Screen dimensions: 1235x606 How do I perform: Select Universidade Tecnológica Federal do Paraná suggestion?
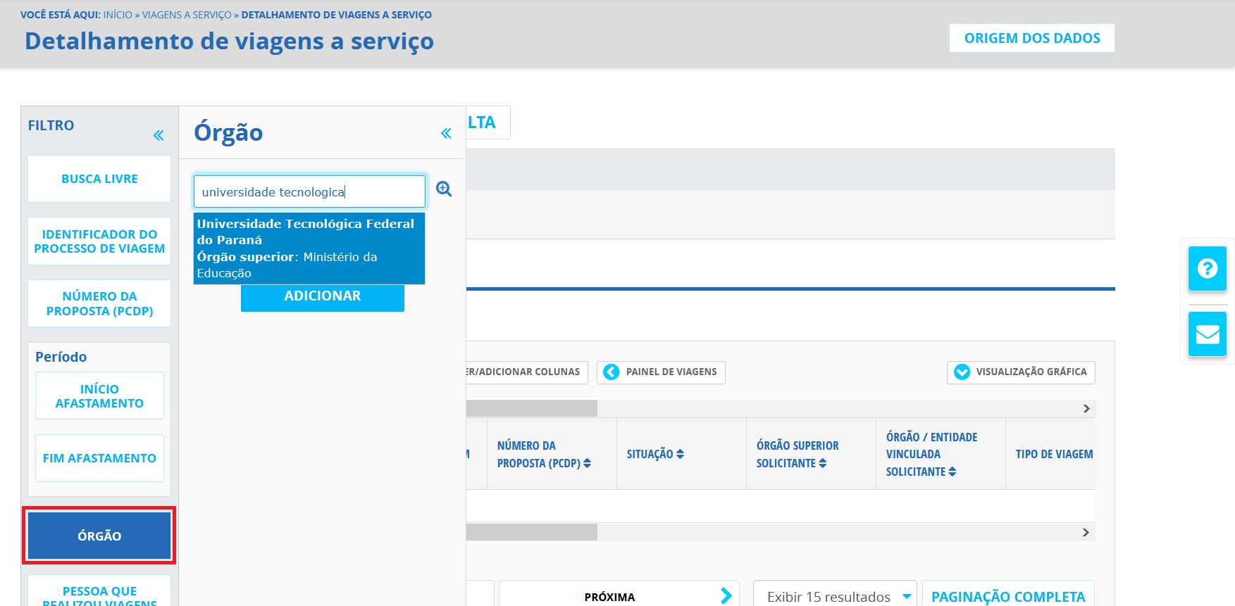(x=309, y=248)
